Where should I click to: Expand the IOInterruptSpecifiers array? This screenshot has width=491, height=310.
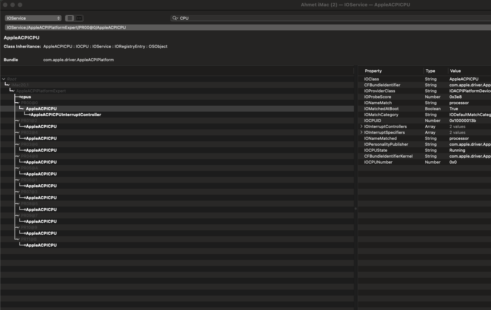[361, 132]
